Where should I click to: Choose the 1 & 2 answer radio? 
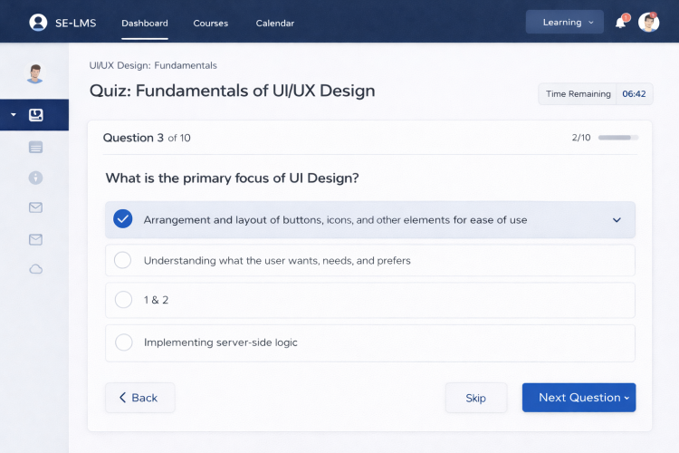(123, 300)
